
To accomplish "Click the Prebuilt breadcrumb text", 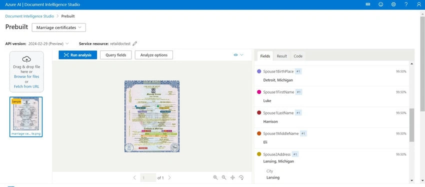I will pos(68,16).
